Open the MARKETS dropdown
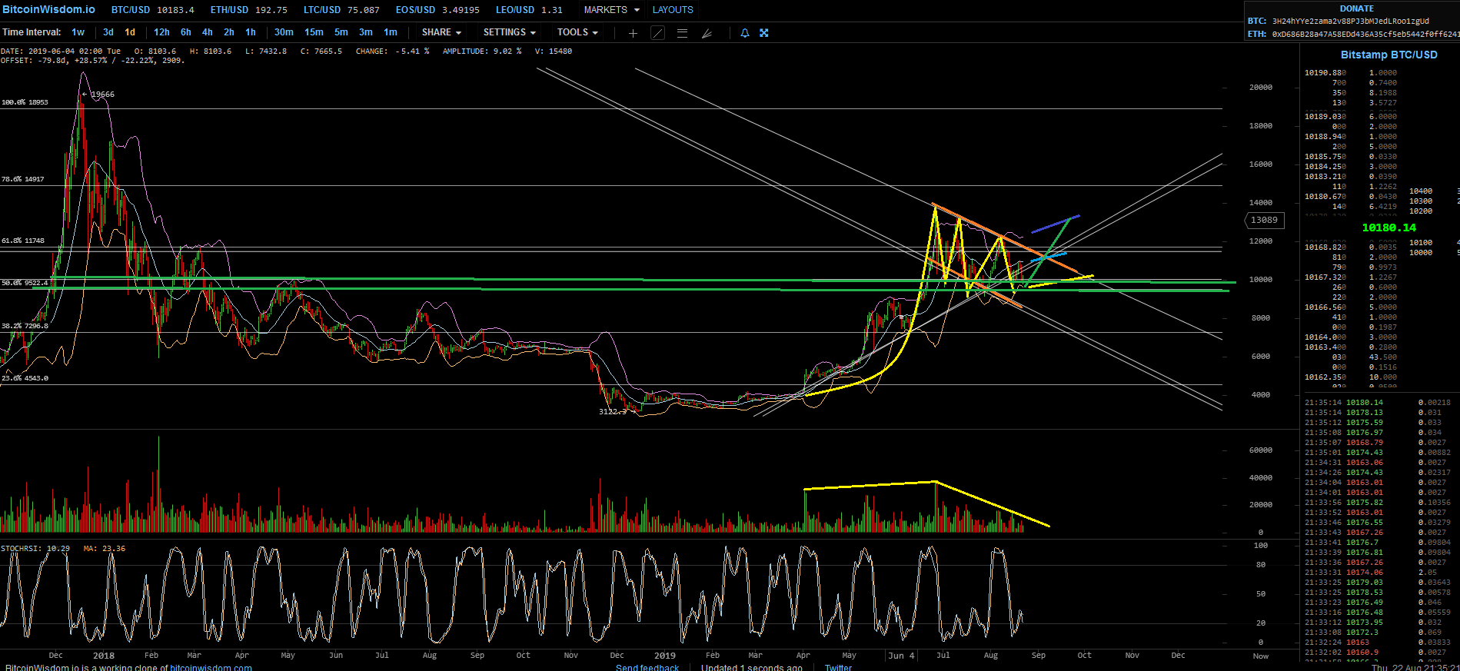 611,10
